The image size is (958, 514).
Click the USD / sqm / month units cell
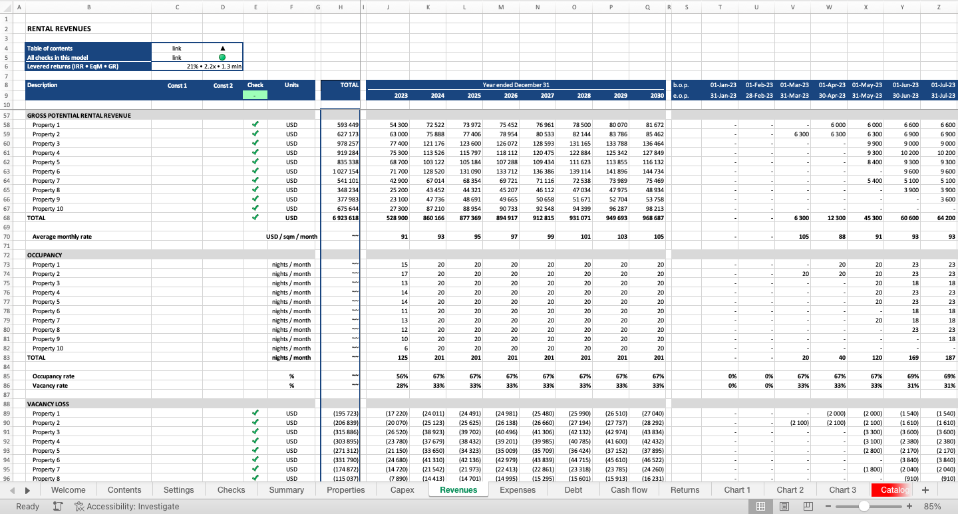[291, 236]
